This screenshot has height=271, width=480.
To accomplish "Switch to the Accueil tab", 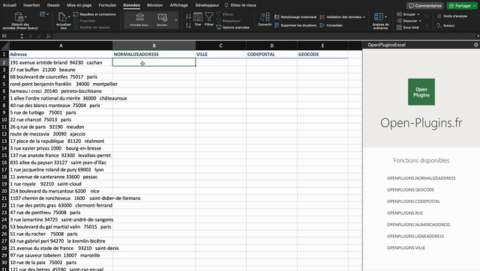I will [x=9, y=5].
